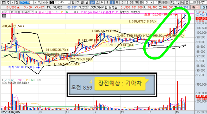Open the minute interval value dropdown
The height and width of the screenshot is (114, 207).
pos(152,2)
